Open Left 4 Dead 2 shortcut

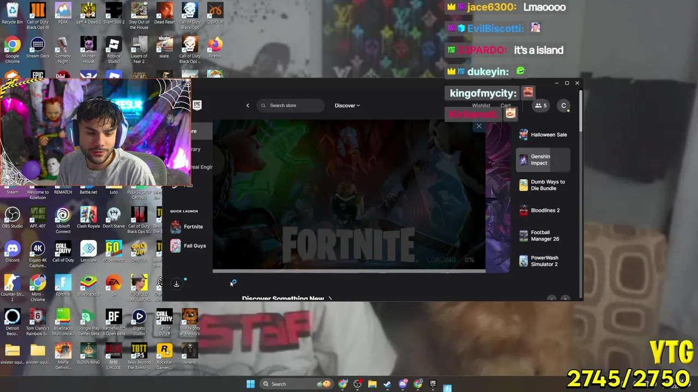pyautogui.click(x=88, y=14)
